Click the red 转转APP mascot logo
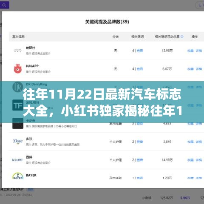The width and height of the screenshot is (204, 204). click(18, 69)
